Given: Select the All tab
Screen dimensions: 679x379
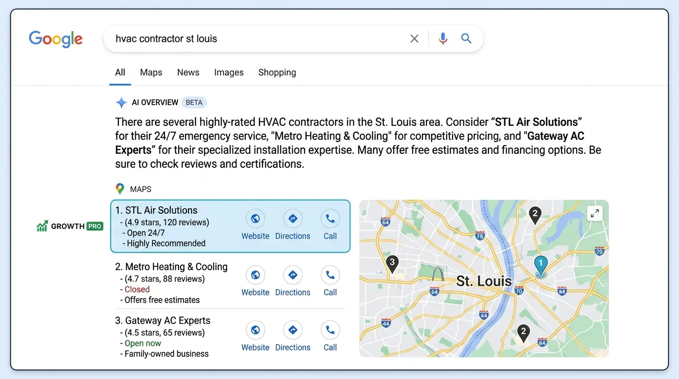Looking at the screenshot, I should [120, 73].
